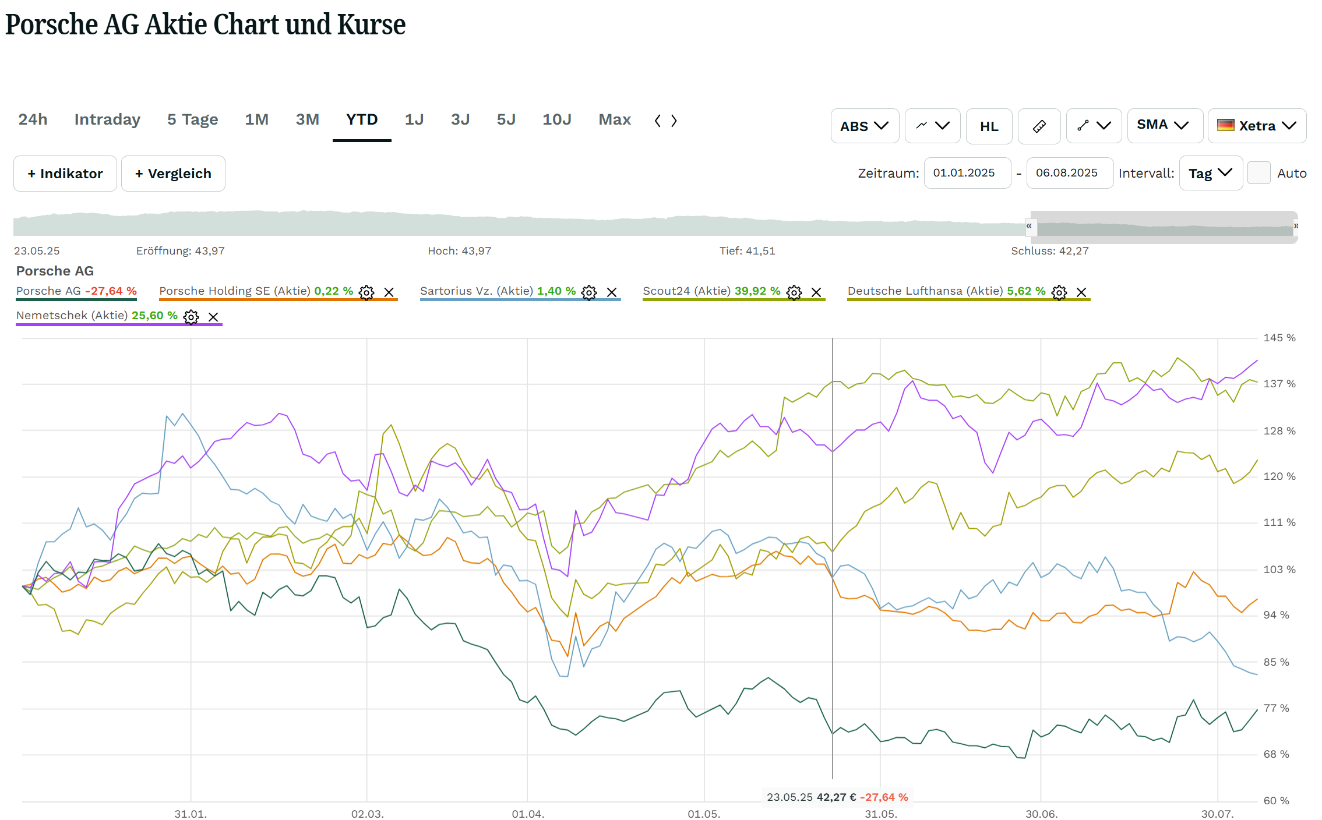Open the Xetra exchange dropdown
1322x820 pixels.
pyautogui.click(x=1257, y=126)
